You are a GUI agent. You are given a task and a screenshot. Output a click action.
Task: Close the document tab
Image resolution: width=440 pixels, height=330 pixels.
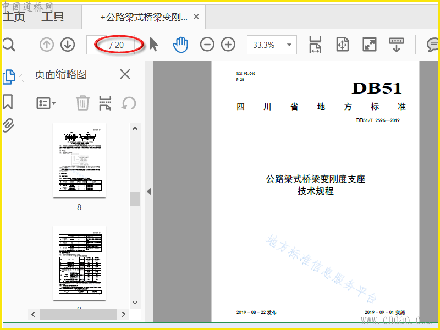pyautogui.click(x=196, y=17)
